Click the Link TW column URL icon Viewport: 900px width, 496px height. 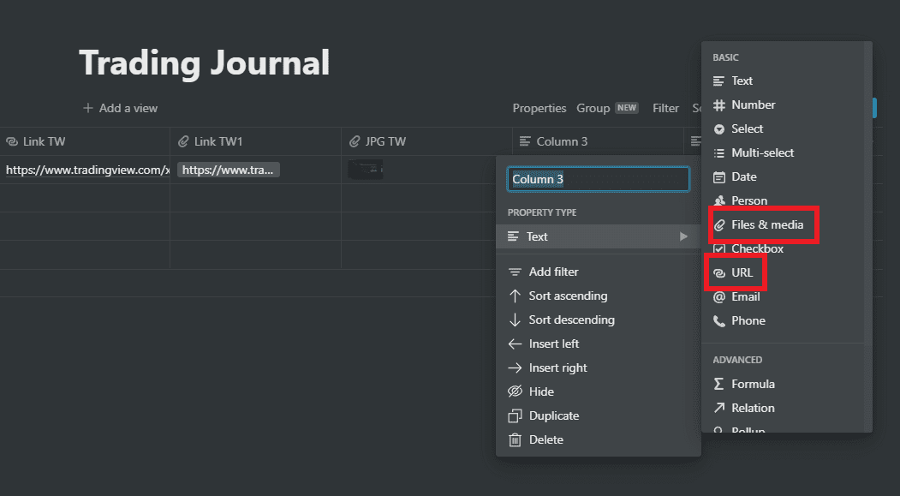pos(11,142)
